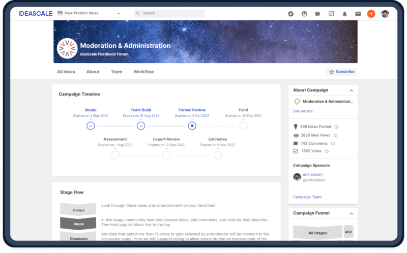The height and width of the screenshot is (253, 407).
Task: Click the community globe icon in header
Action: pyautogui.click(x=304, y=14)
